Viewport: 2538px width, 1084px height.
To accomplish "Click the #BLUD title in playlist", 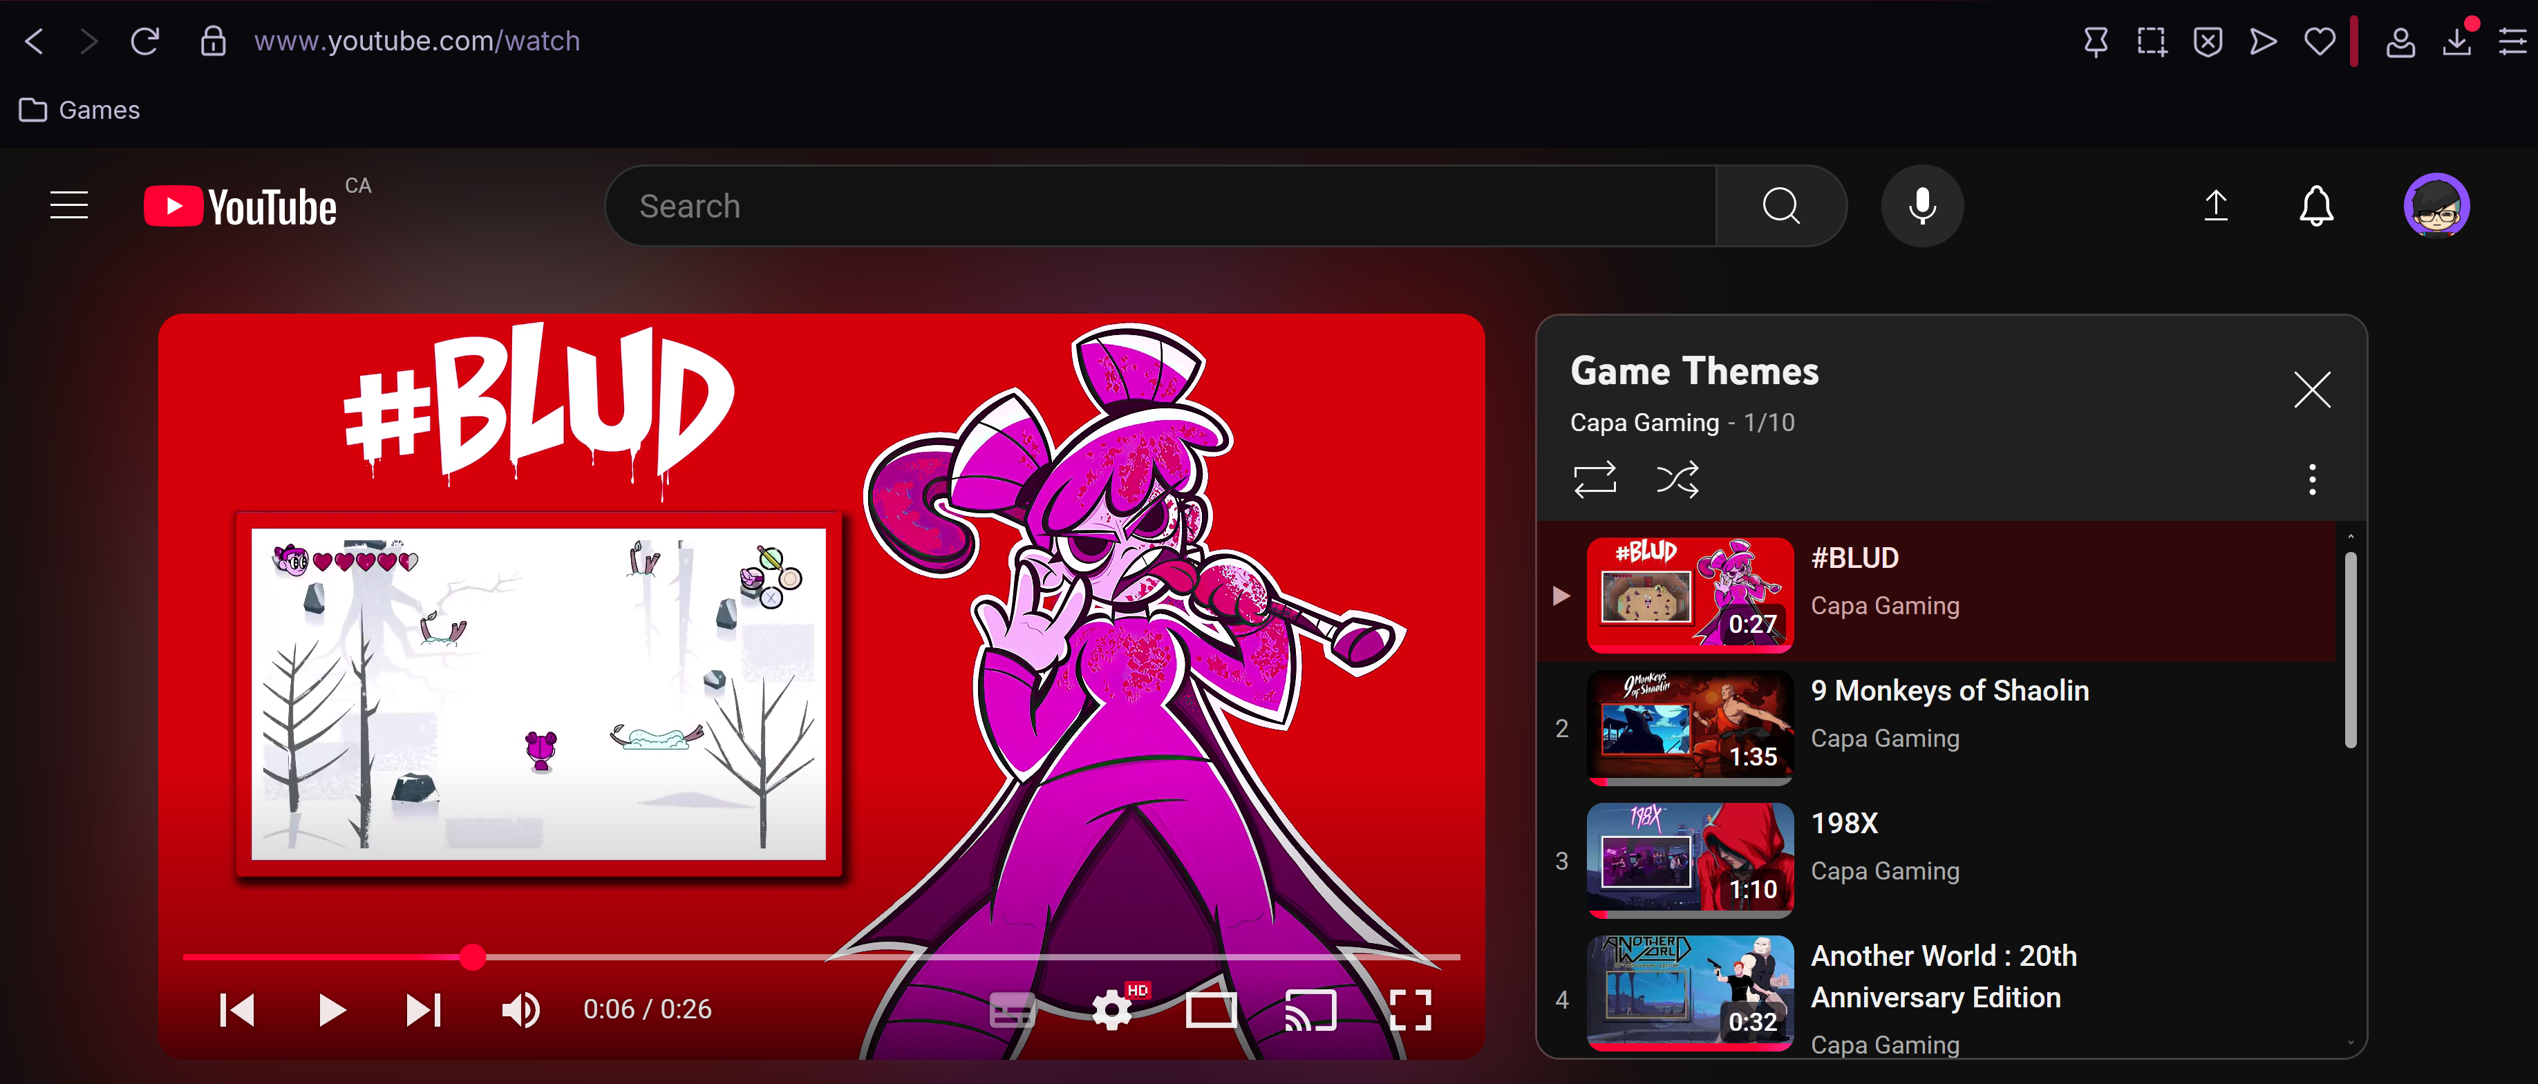I will [x=1854, y=558].
